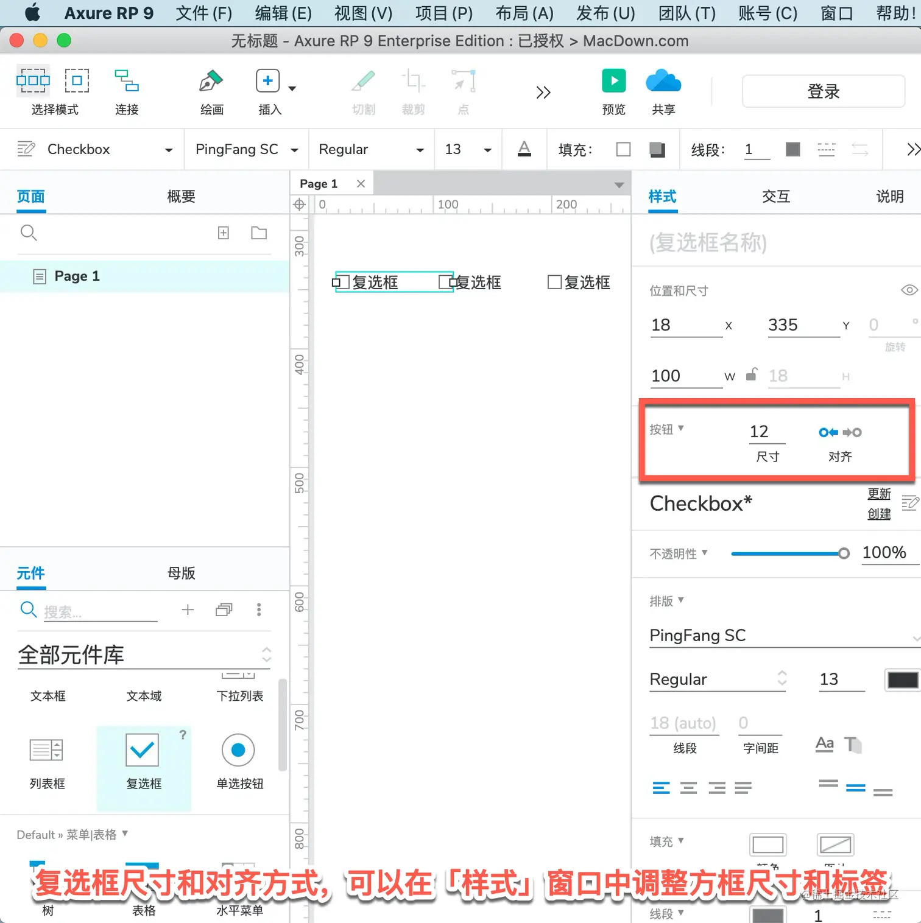Screen dimensions: 921x923
Task: Click the Login button
Action: 823,91
